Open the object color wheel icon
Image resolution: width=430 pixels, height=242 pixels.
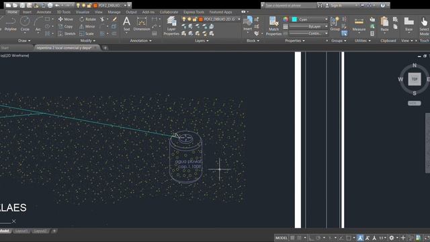click(x=286, y=19)
